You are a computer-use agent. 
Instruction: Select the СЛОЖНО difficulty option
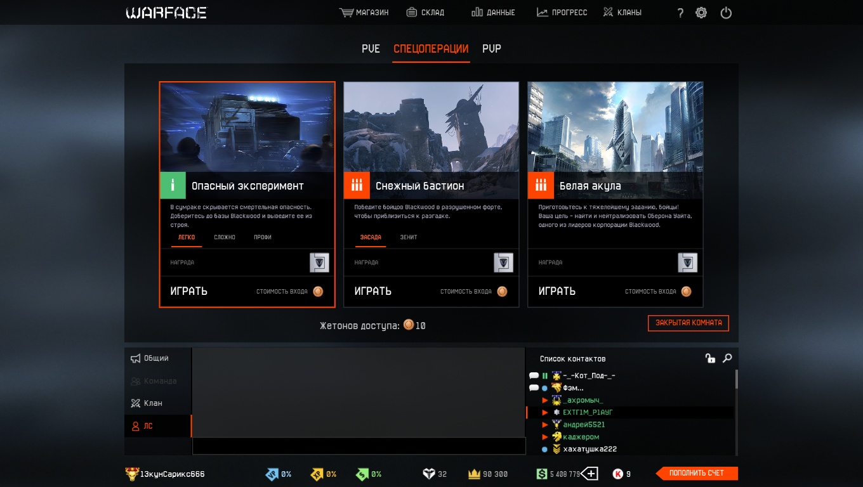(x=225, y=237)
